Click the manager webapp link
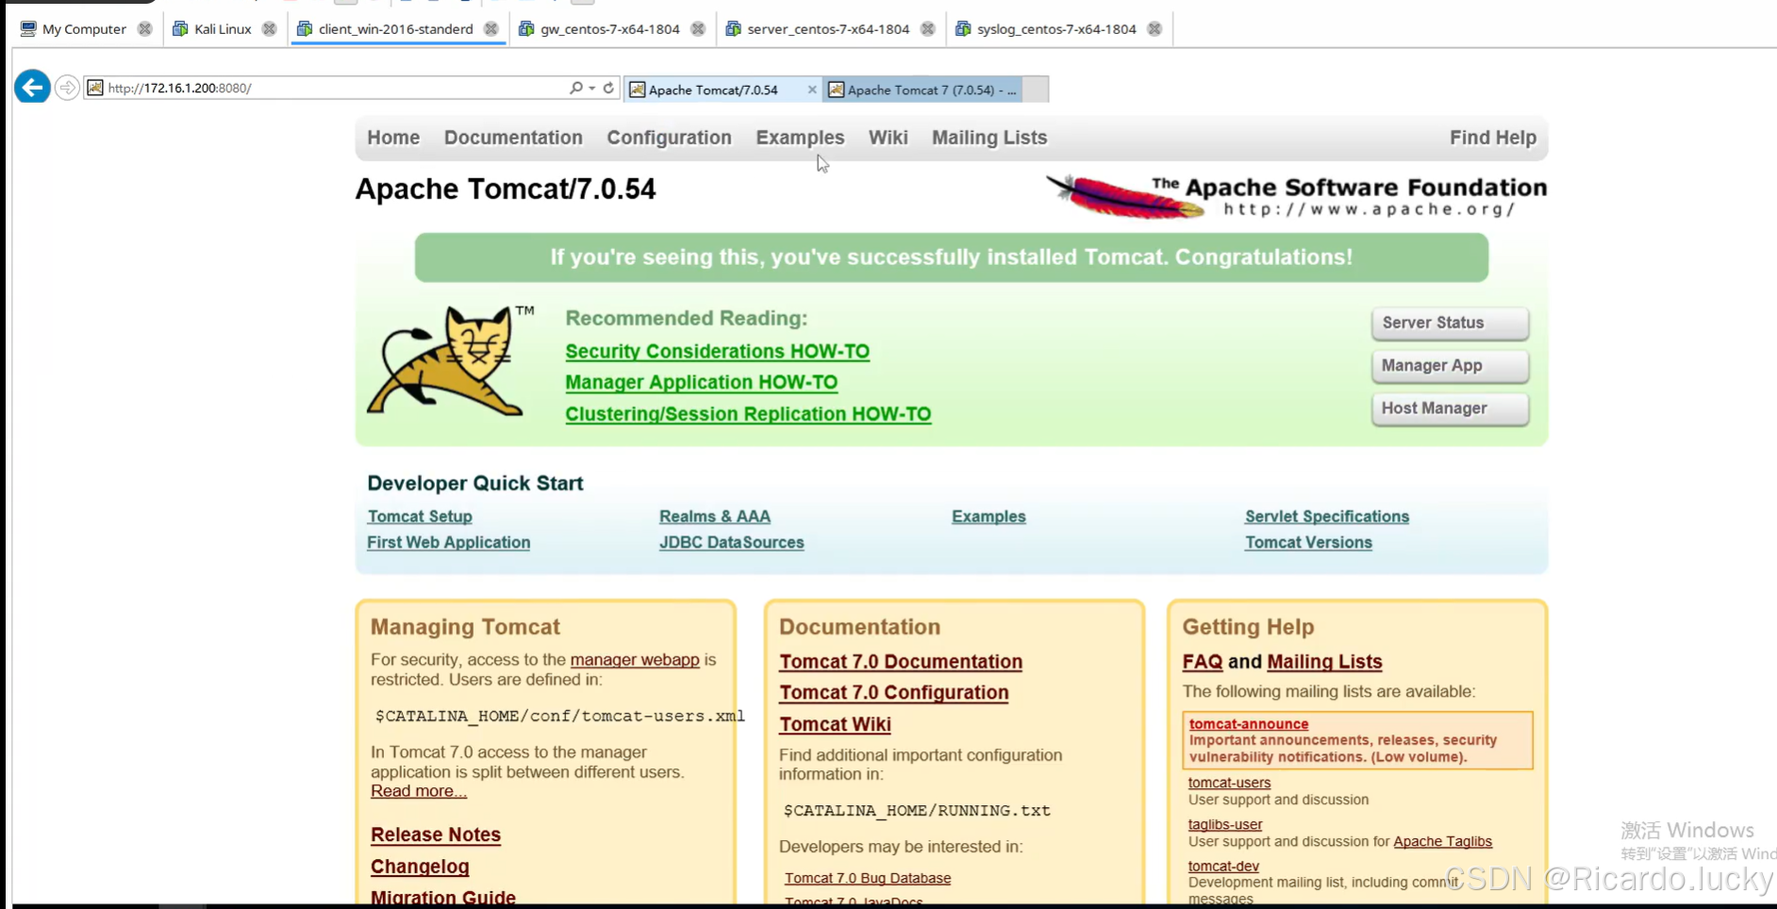1777x909 pixels. (635, 660)
